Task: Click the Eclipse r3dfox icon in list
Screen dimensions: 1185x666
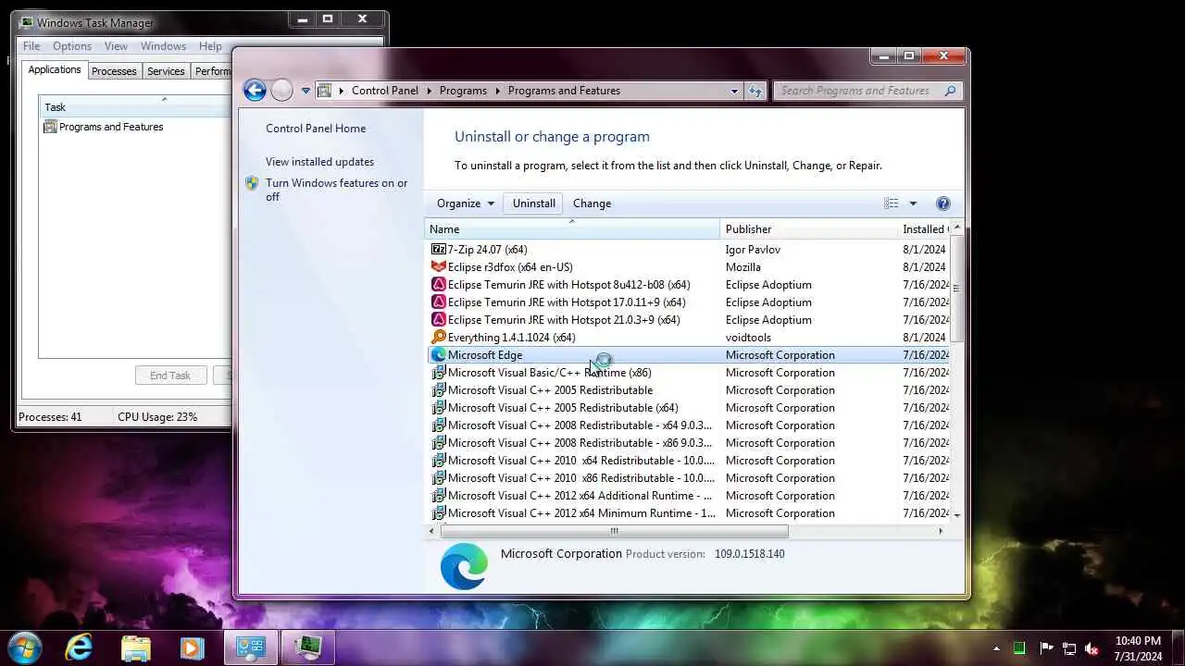Action: [x=439, y=267]
